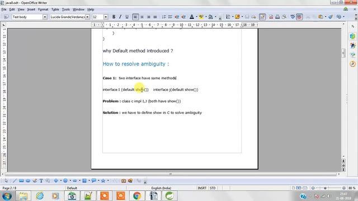
Task: Open Google Chrome from taskbar
Action: [136, 196]
